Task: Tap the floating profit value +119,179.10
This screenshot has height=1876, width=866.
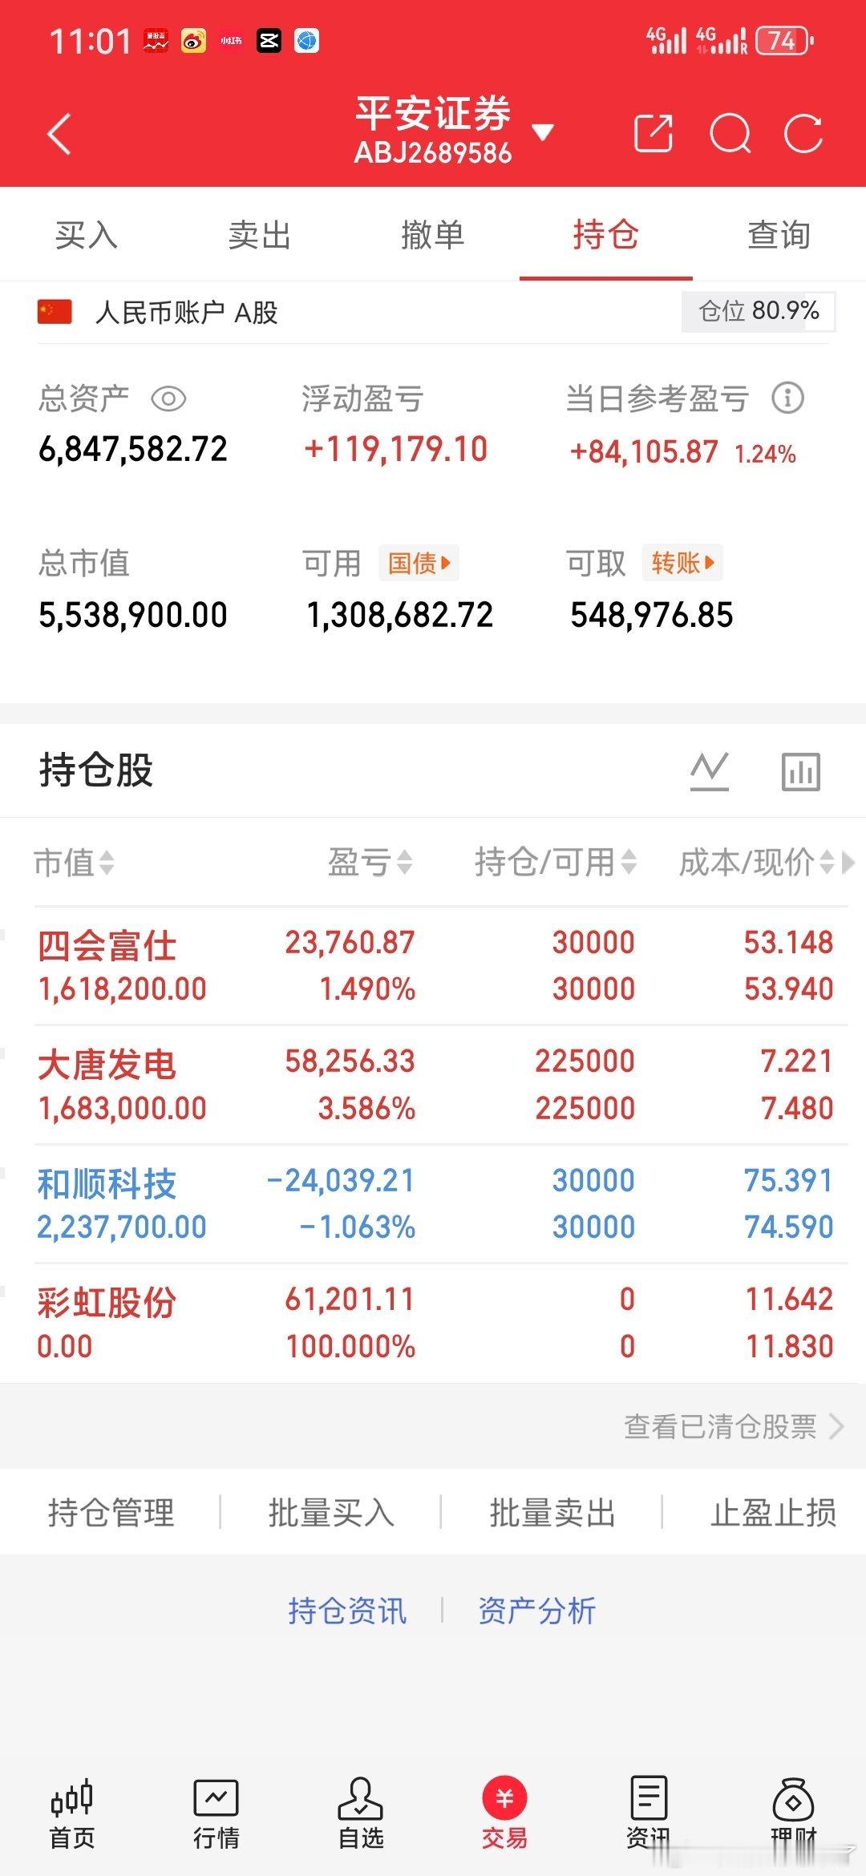Action: (x=395, y=449)
